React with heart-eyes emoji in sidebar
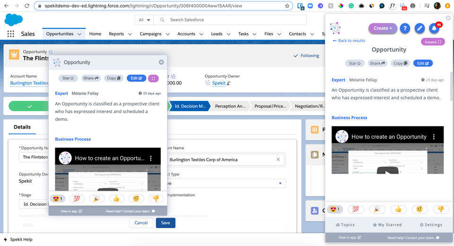The image size is (454, 246). (x=335, y=209)
